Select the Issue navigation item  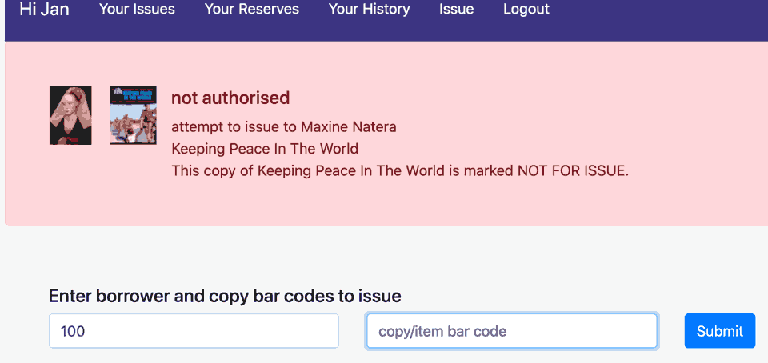(456, 10)
